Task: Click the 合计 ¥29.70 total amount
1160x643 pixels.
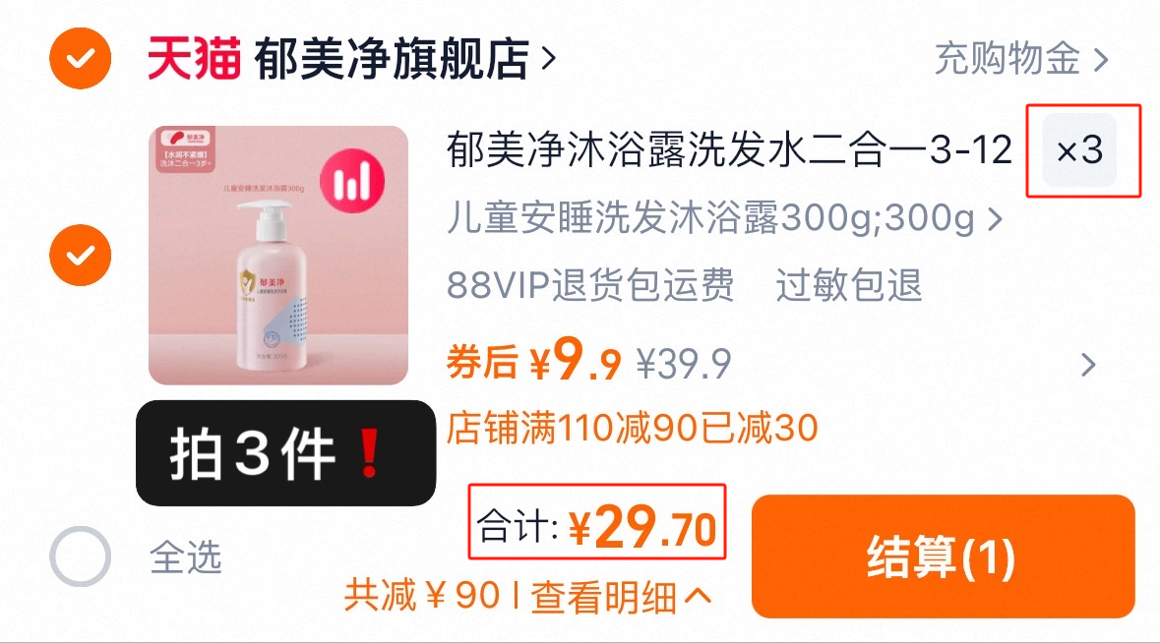Action: click(596, 528)
